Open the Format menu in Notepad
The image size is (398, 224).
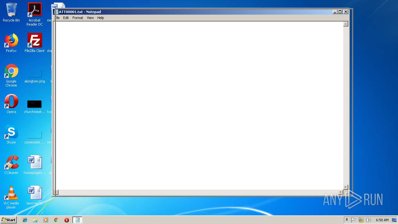point(78,18)
